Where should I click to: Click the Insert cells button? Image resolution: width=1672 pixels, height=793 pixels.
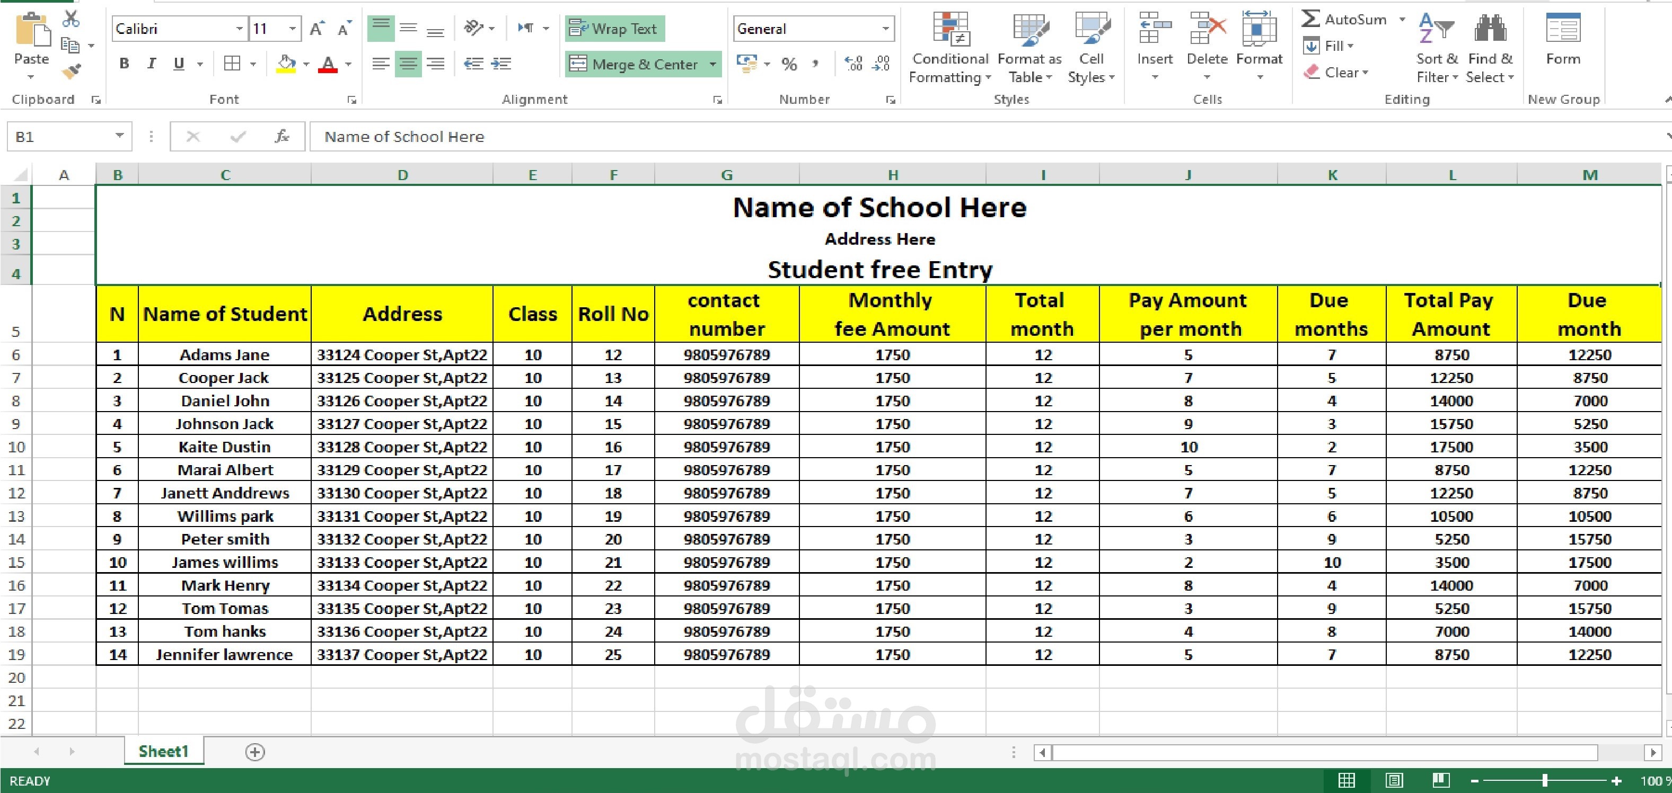pos(1155,46)
